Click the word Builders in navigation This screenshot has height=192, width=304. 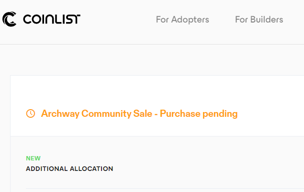tap(267, 20)
